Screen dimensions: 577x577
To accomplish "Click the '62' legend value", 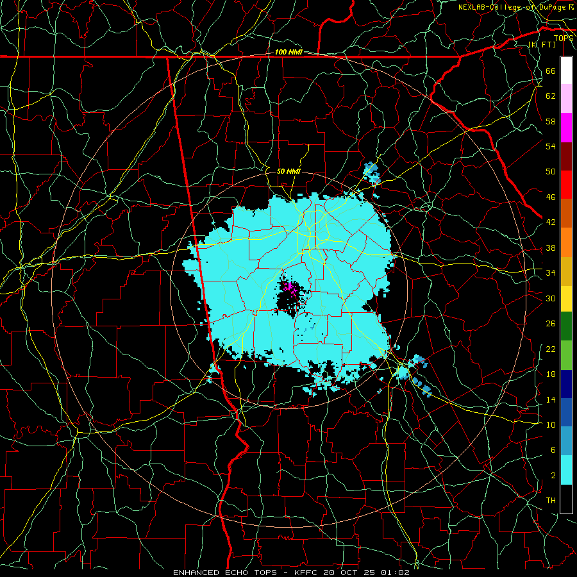I will tap(551, 96).
